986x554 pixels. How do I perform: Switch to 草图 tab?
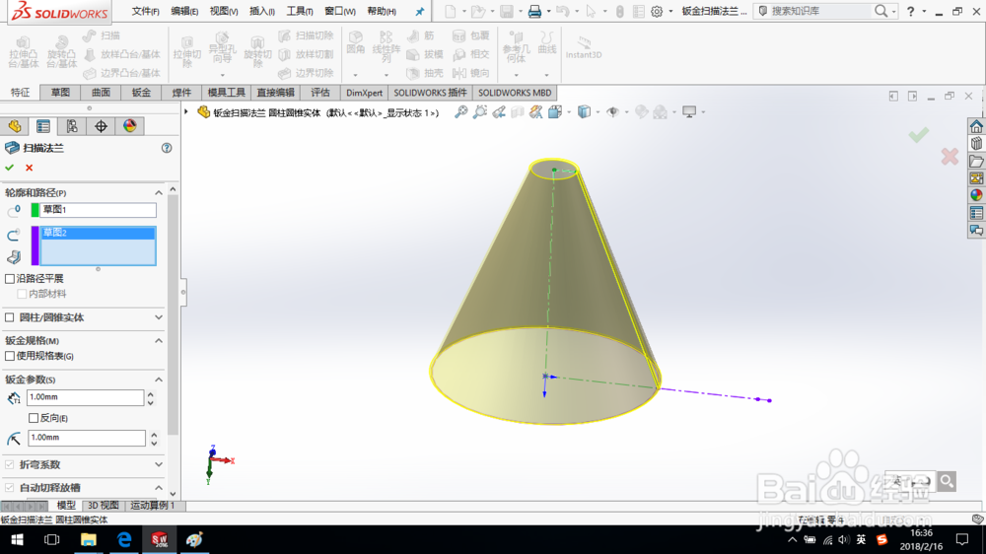(60, 93)
